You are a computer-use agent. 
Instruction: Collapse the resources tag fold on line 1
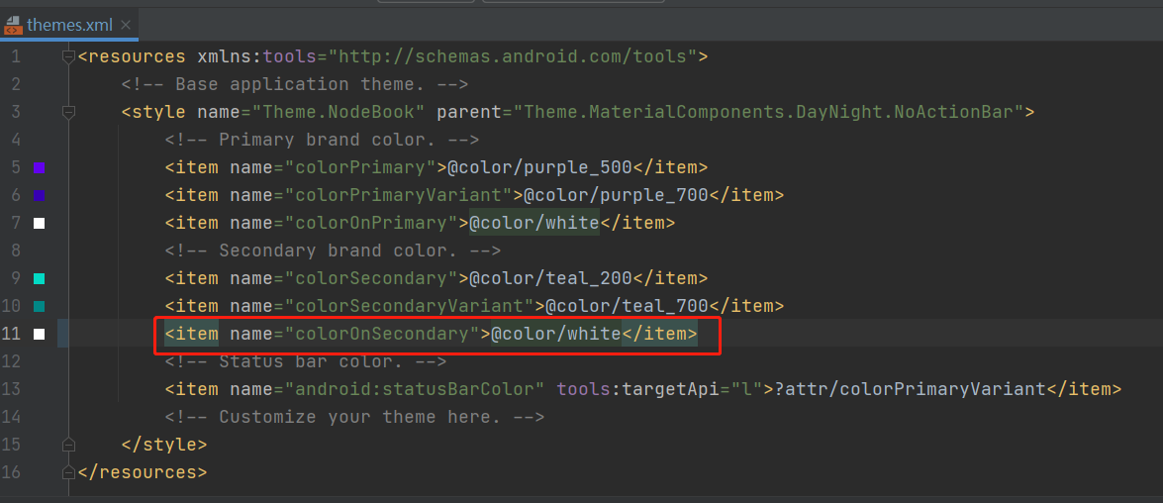[x=69, y=56]
